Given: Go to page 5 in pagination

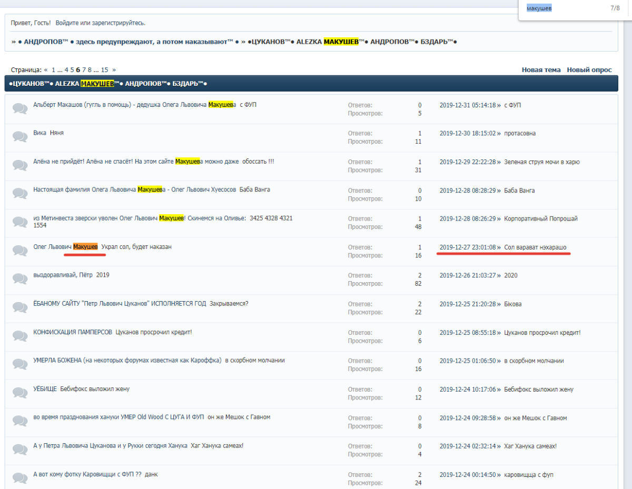Looking at the screenshot, I should (72, 69).
